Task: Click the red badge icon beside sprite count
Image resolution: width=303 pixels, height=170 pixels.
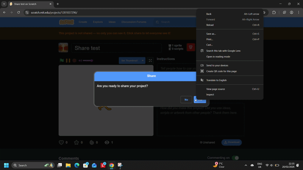Action: [x=191, y=47]
